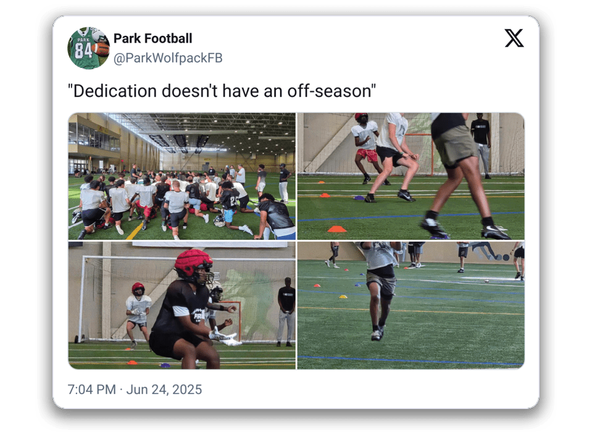This screenshot has height=438, width=592.
Task: Select the "Dedication doesn't have an off-season" tweet text
Action: (222, 91)
